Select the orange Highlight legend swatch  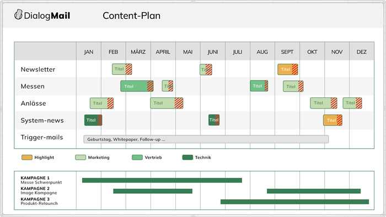click(27, 158)
